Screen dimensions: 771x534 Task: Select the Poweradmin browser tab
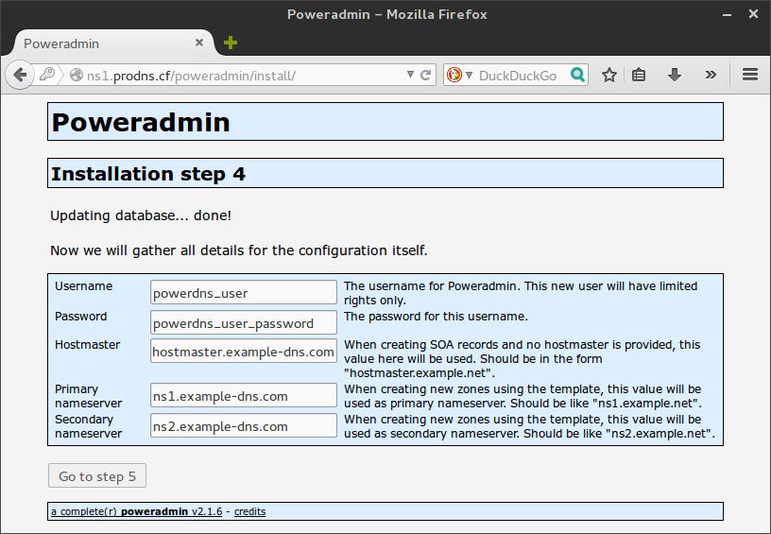[x=112, y=43]
